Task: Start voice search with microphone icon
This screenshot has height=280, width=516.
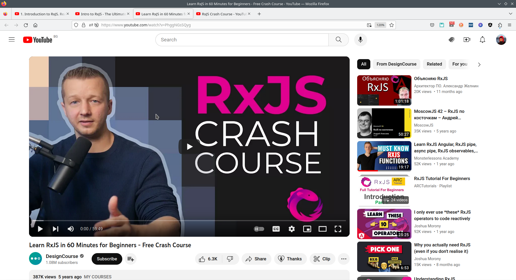Action: point(360,40)
